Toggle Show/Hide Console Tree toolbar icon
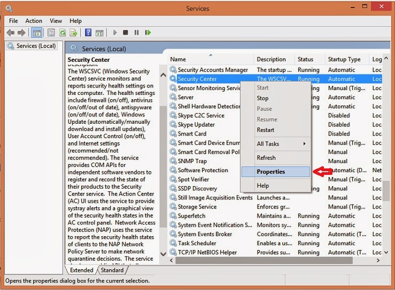Screen dimensions: 395x290 [37, 33]
